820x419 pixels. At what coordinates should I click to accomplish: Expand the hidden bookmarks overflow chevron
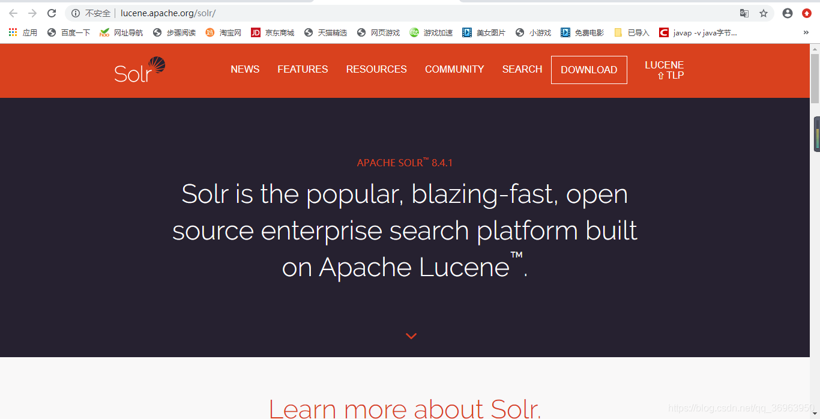click(806, 32)
